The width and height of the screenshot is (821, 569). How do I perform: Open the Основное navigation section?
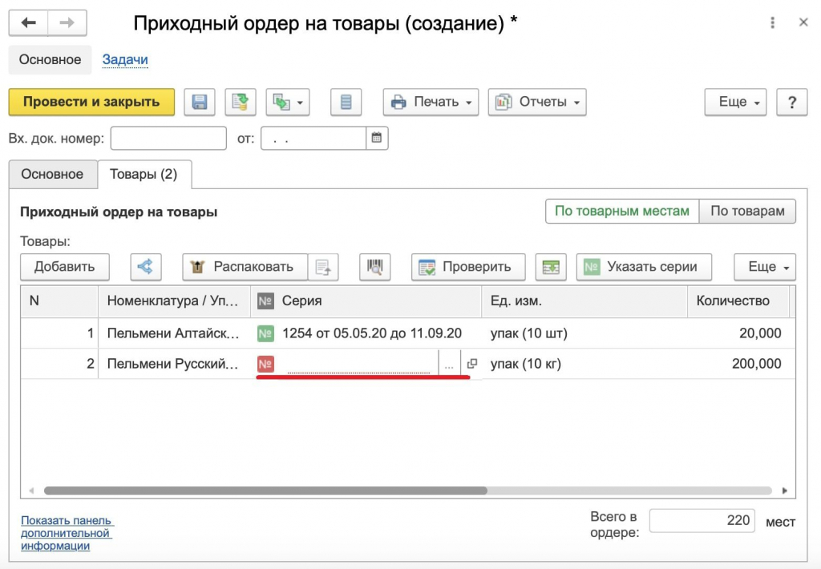[x=50, y=59]
